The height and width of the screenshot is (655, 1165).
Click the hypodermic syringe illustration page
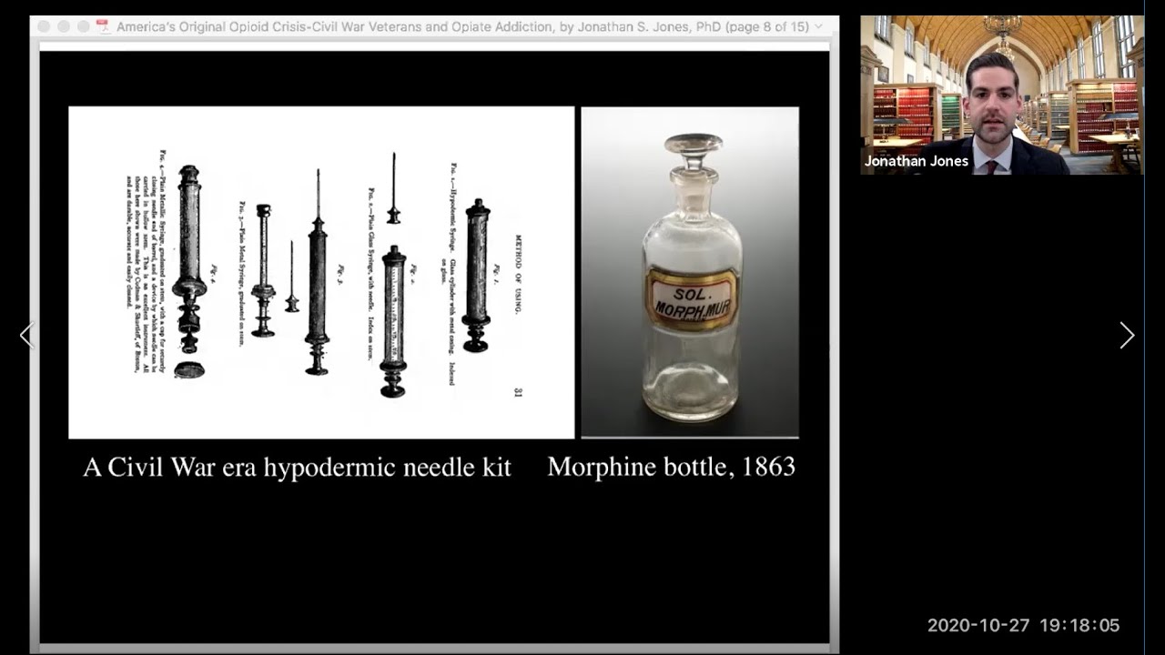[x=321, y=272]
